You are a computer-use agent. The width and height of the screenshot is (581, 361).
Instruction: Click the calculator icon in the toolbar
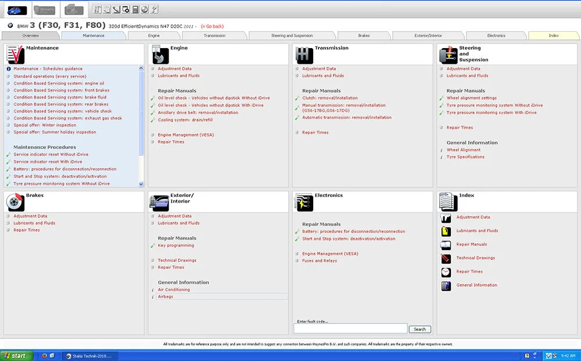point(135,10)
